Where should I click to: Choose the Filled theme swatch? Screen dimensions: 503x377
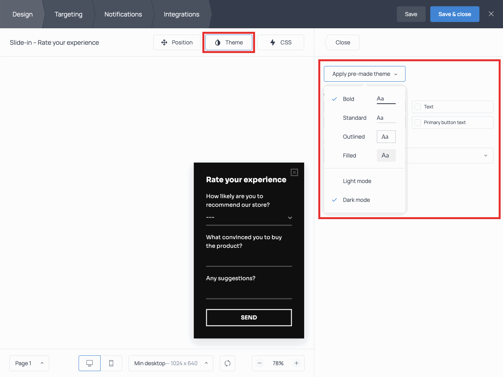[x=386, y=156]
